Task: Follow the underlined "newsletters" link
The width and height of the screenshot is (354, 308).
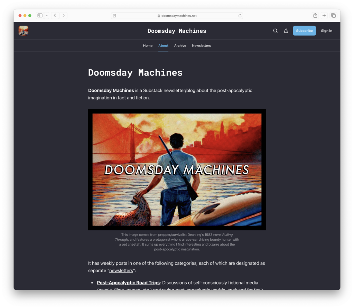Action: tap(121, 271)
